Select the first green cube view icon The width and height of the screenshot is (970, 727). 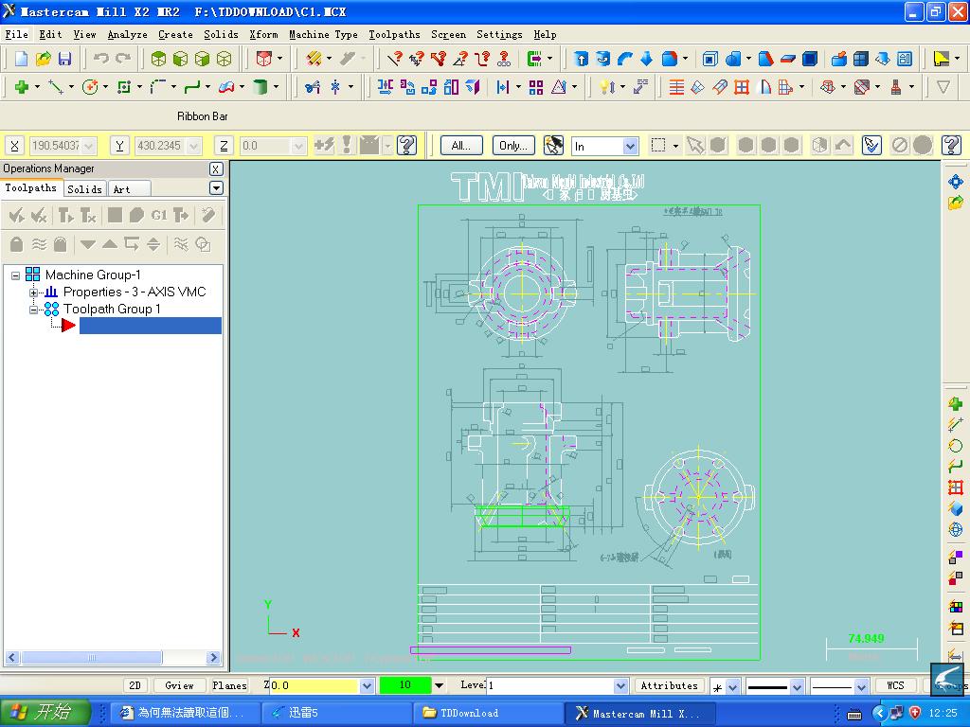point(158,59)
